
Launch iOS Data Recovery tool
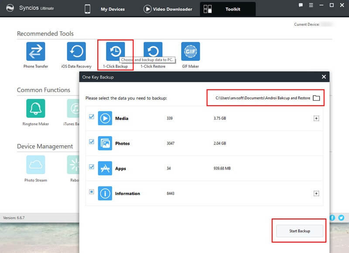[x=76, y=51]
